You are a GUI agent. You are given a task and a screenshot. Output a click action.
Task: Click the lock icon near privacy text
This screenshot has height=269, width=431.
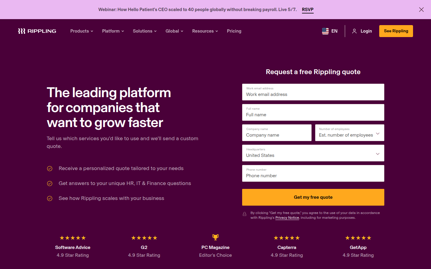245,214
